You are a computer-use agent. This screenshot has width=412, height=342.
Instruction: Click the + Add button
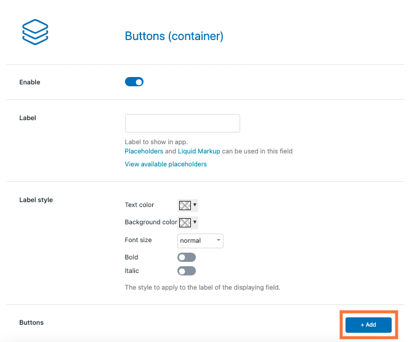click(x=368, y=325)
